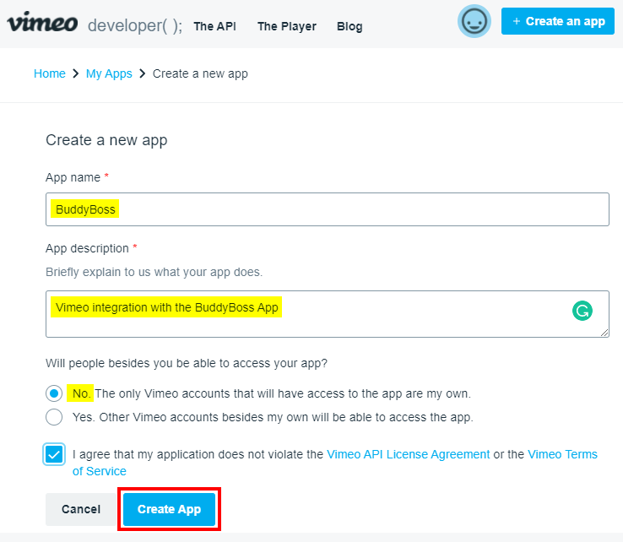Click the Grammarly icon in description field
The width and height of the screenshot is (623, 542).
pos(582,311)
